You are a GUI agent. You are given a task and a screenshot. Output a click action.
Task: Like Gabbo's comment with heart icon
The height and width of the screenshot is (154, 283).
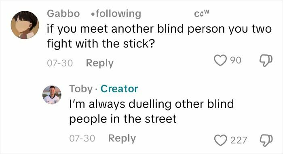click(x=220, y=60)
